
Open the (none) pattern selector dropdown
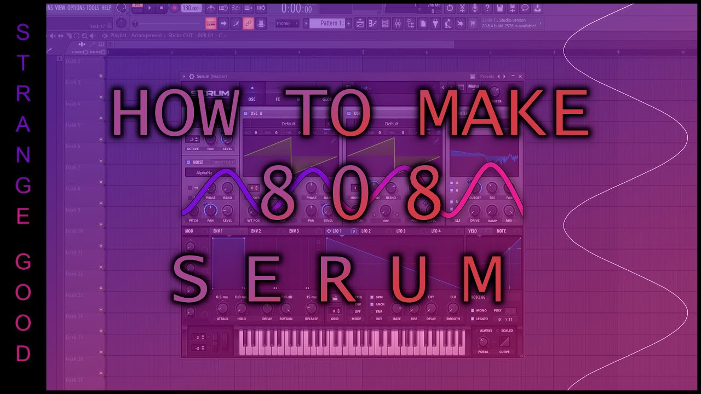click(x=286, y=24)
